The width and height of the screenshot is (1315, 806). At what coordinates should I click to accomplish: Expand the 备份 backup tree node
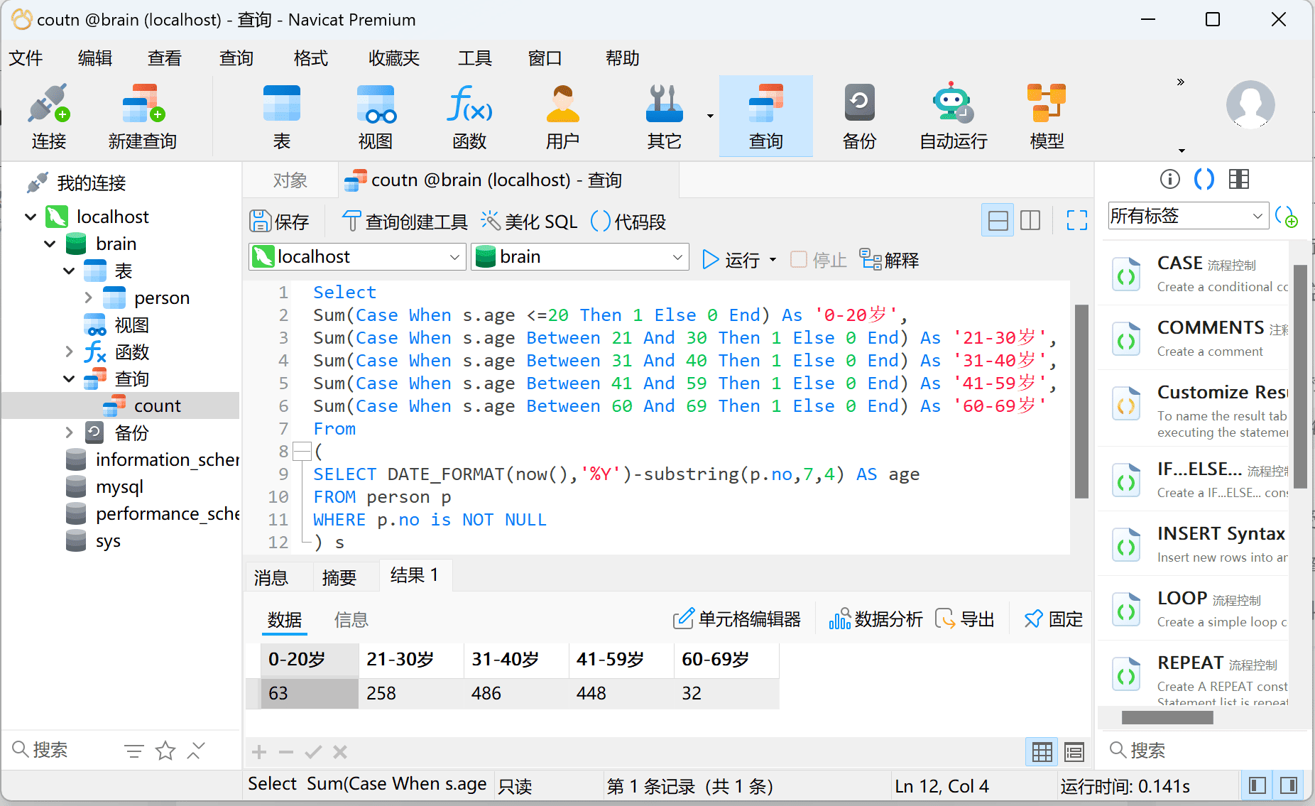(x=69, y=432)
